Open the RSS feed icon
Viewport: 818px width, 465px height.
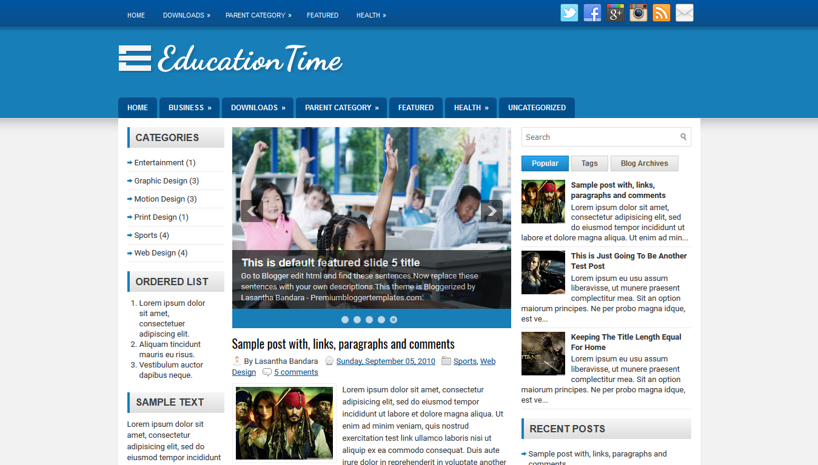(662, 13)
